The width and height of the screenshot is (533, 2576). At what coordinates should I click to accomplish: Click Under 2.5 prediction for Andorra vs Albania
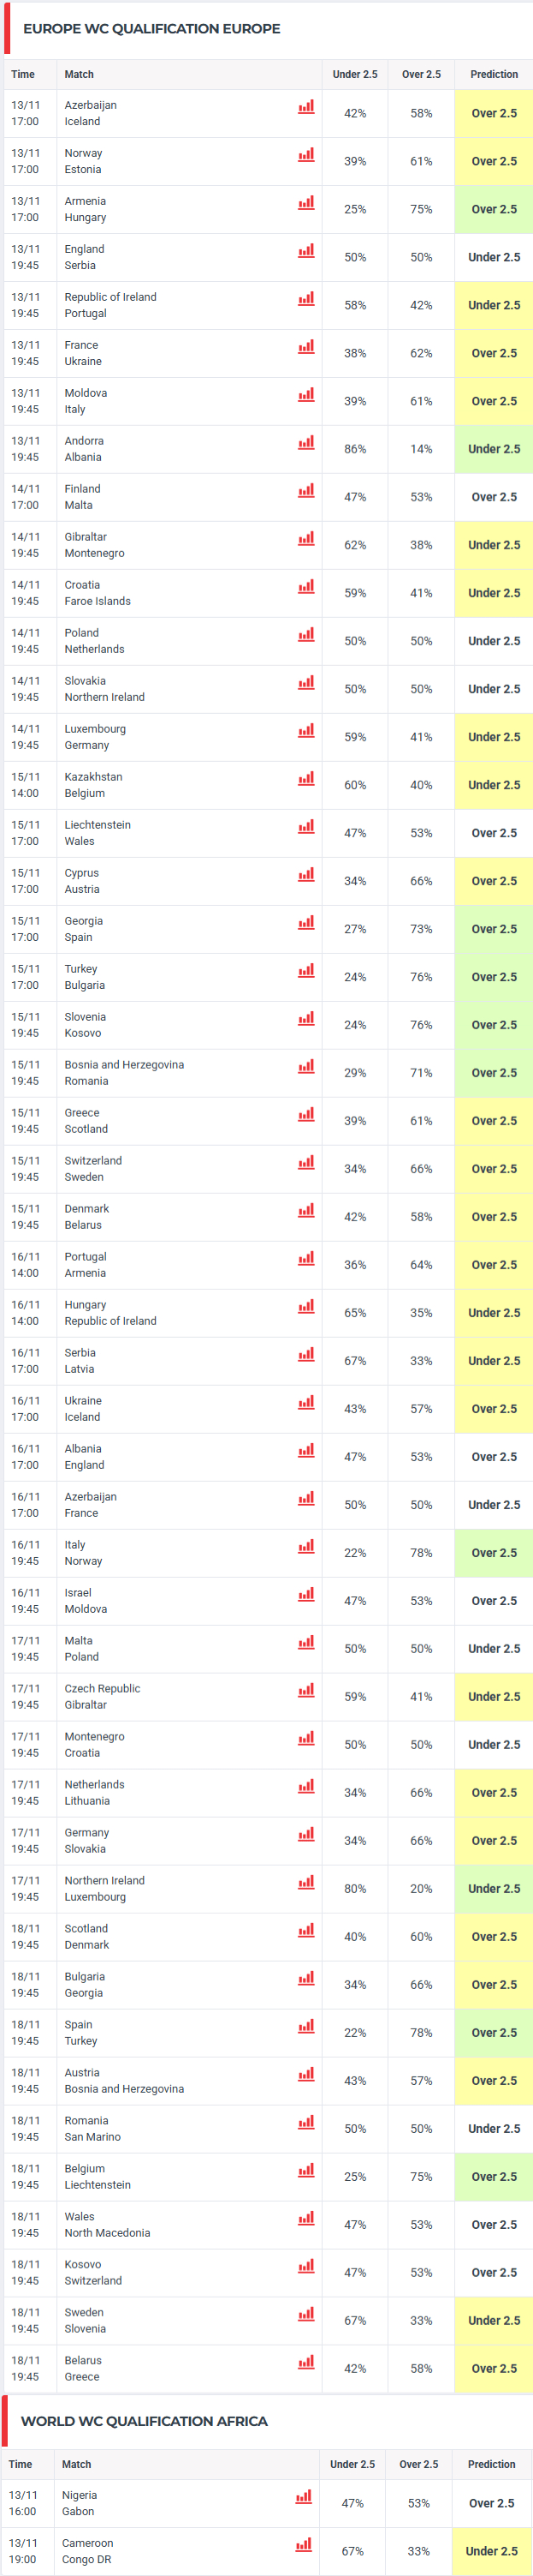point(495,449)
